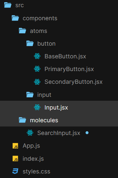Screen dimensions: 118x178
Task: Click the unsaved dot next to SearchInput.jsx
Action: [87, 133]
